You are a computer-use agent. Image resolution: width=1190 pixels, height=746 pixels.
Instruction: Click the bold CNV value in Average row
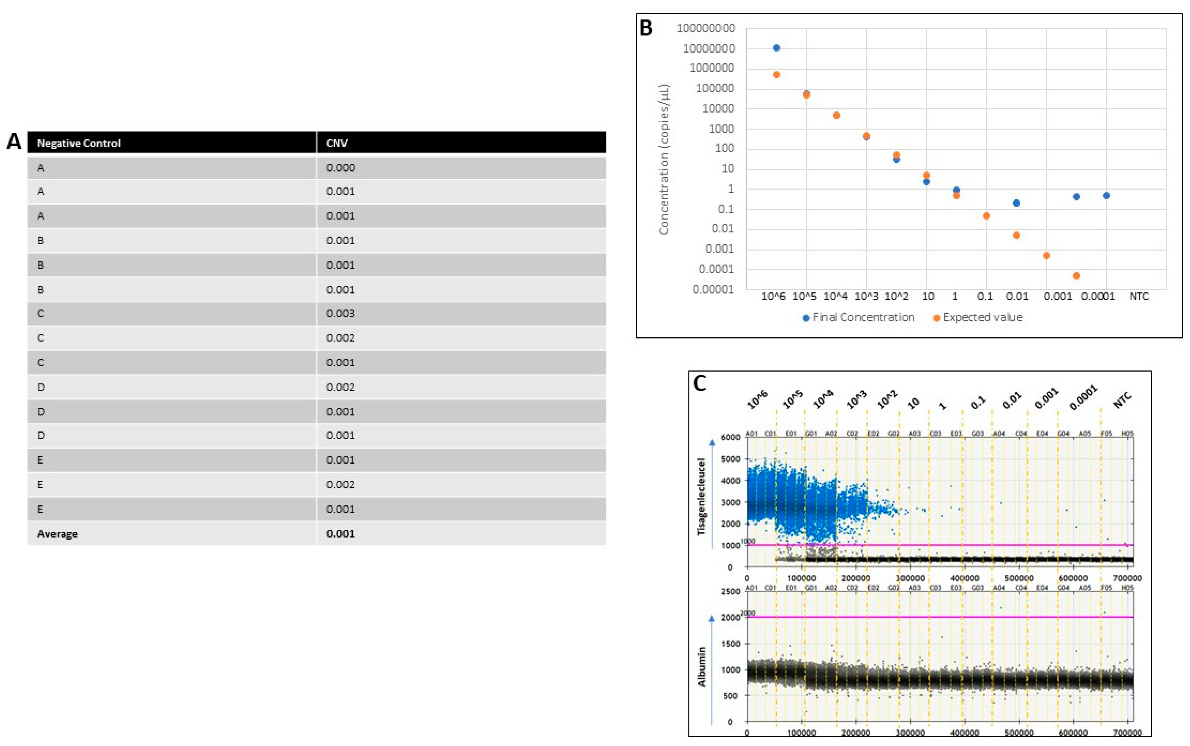[x=340, y=534]
